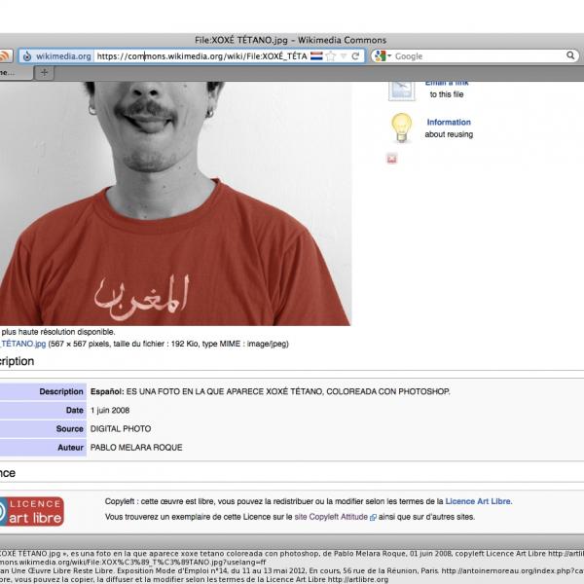Click the external link icon after Copyleft Attitude

(373, 518)
